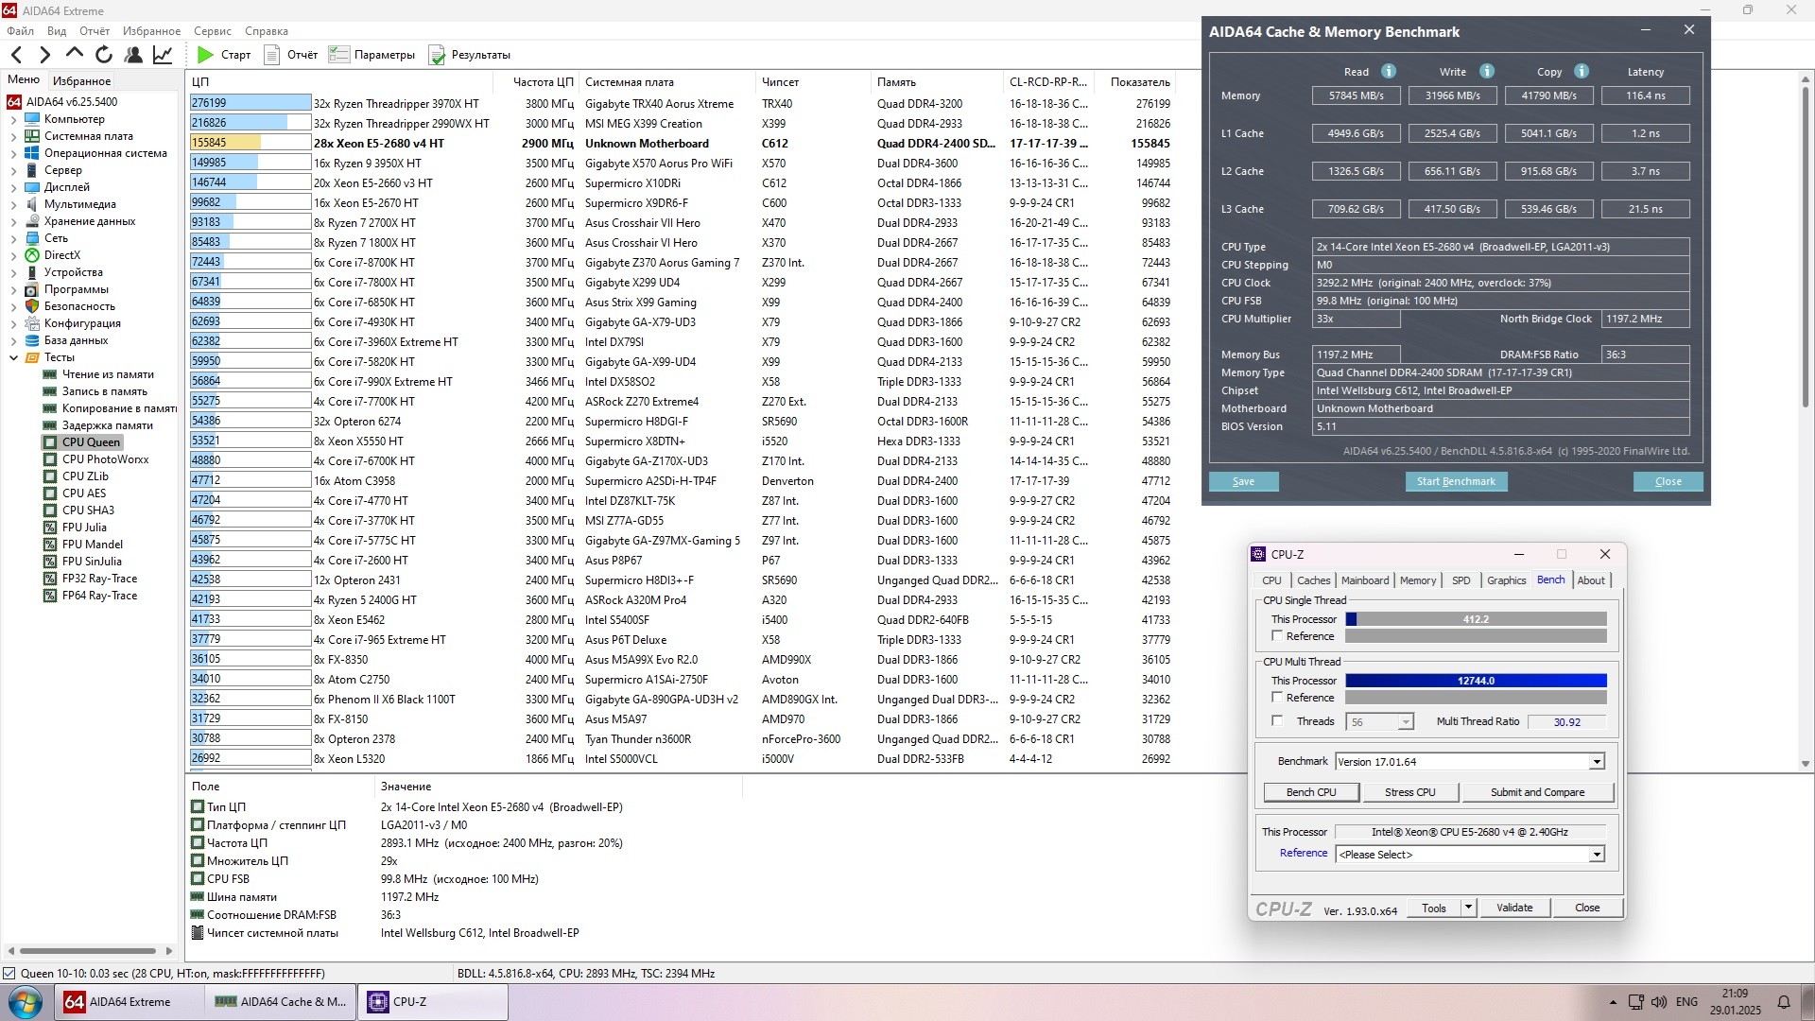1815x1021 pixels.
Task: Open the Отчёт report toolbar icon
Action: coord(272,55)
